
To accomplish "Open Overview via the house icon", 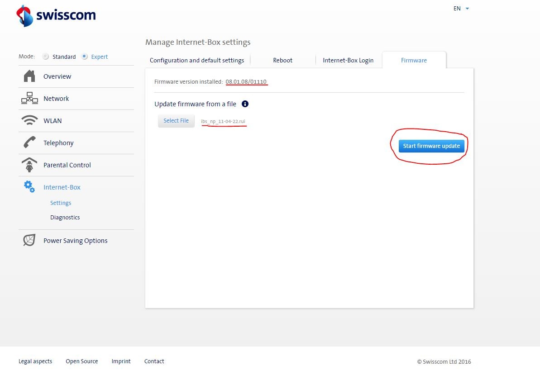I will pyautogui.click(x=29, y=76).
